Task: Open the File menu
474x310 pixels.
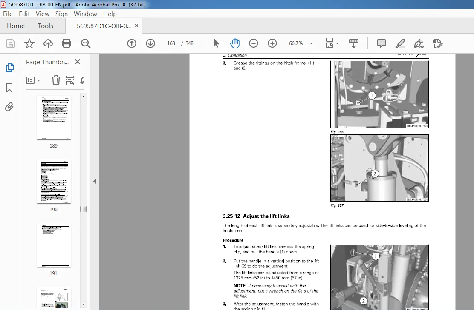Action: coord(8,14)
